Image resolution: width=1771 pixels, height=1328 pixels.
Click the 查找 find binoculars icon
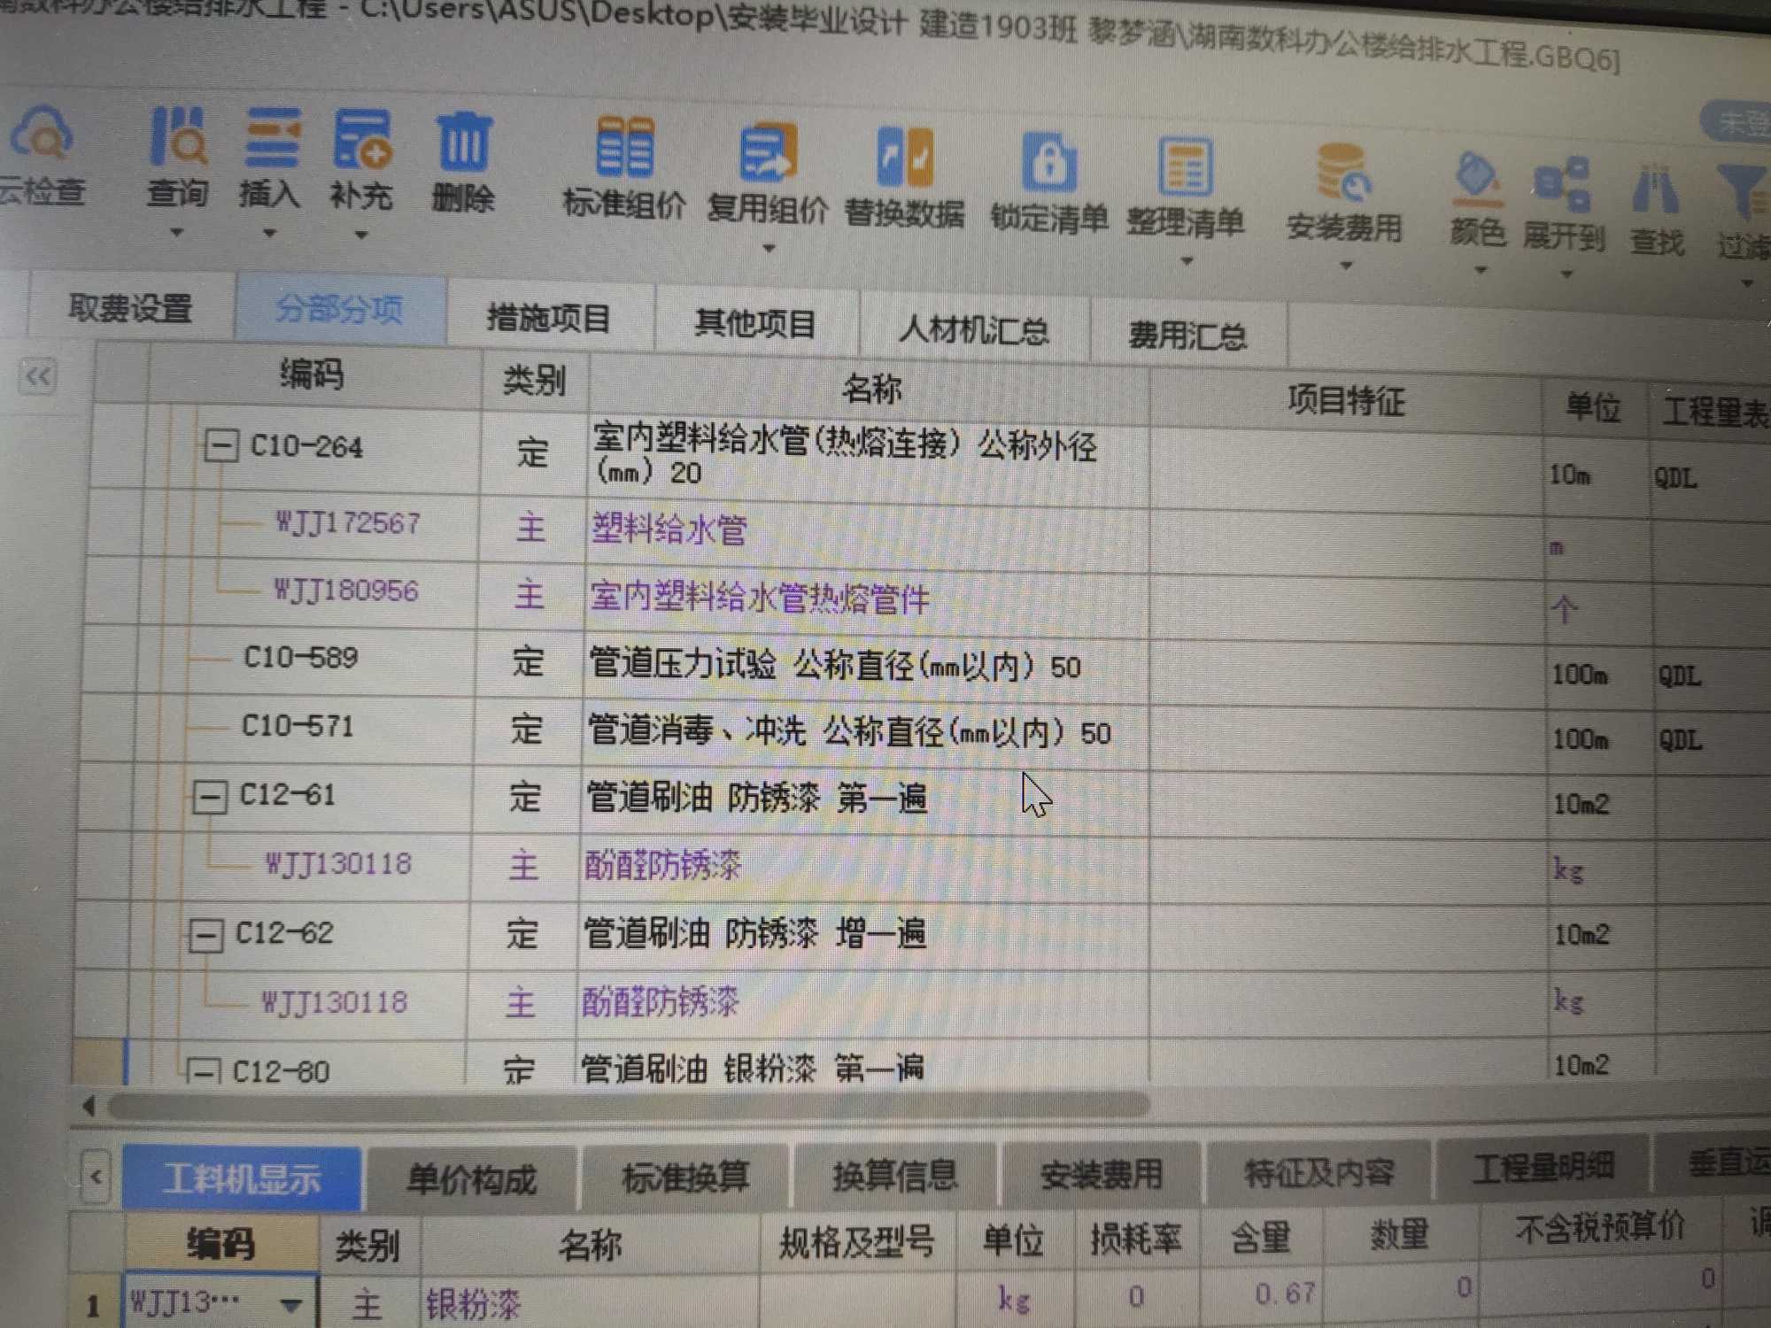(x=1656, y=189)
